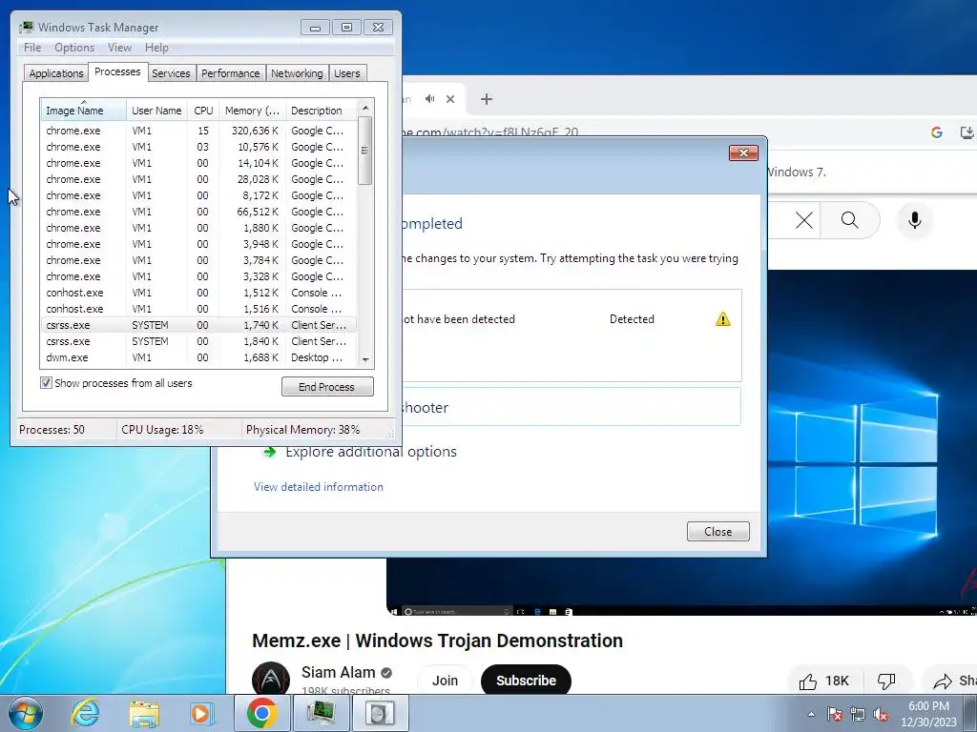Screen dimensions: 977x732
Task: Mute the Chrome tab via speaker icon
Action: tap(430, 99)
